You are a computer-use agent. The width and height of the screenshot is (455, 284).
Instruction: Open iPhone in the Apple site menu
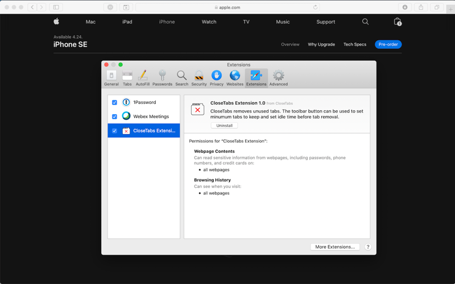coord(167,22)
